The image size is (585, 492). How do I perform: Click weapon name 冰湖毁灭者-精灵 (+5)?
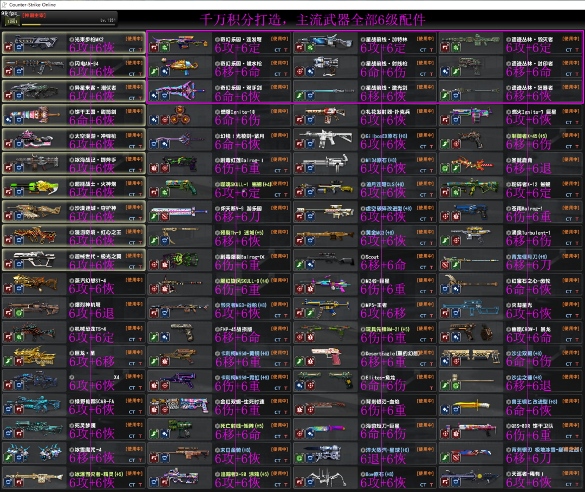tap(99, 474)
